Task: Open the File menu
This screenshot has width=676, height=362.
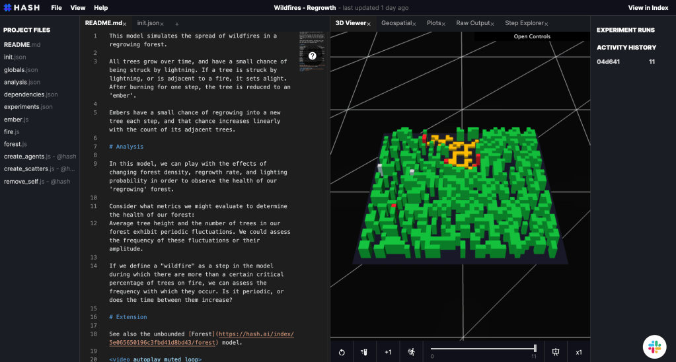Action: 56,8
